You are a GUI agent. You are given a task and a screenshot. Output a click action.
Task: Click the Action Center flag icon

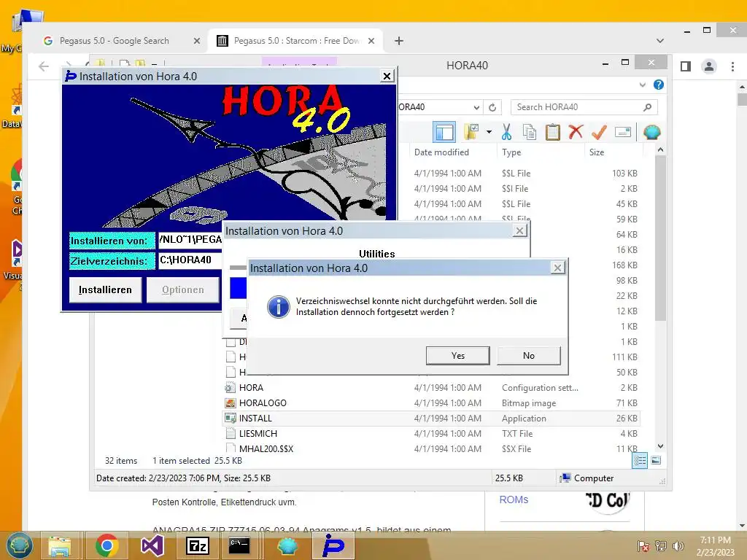pos(643,546)
